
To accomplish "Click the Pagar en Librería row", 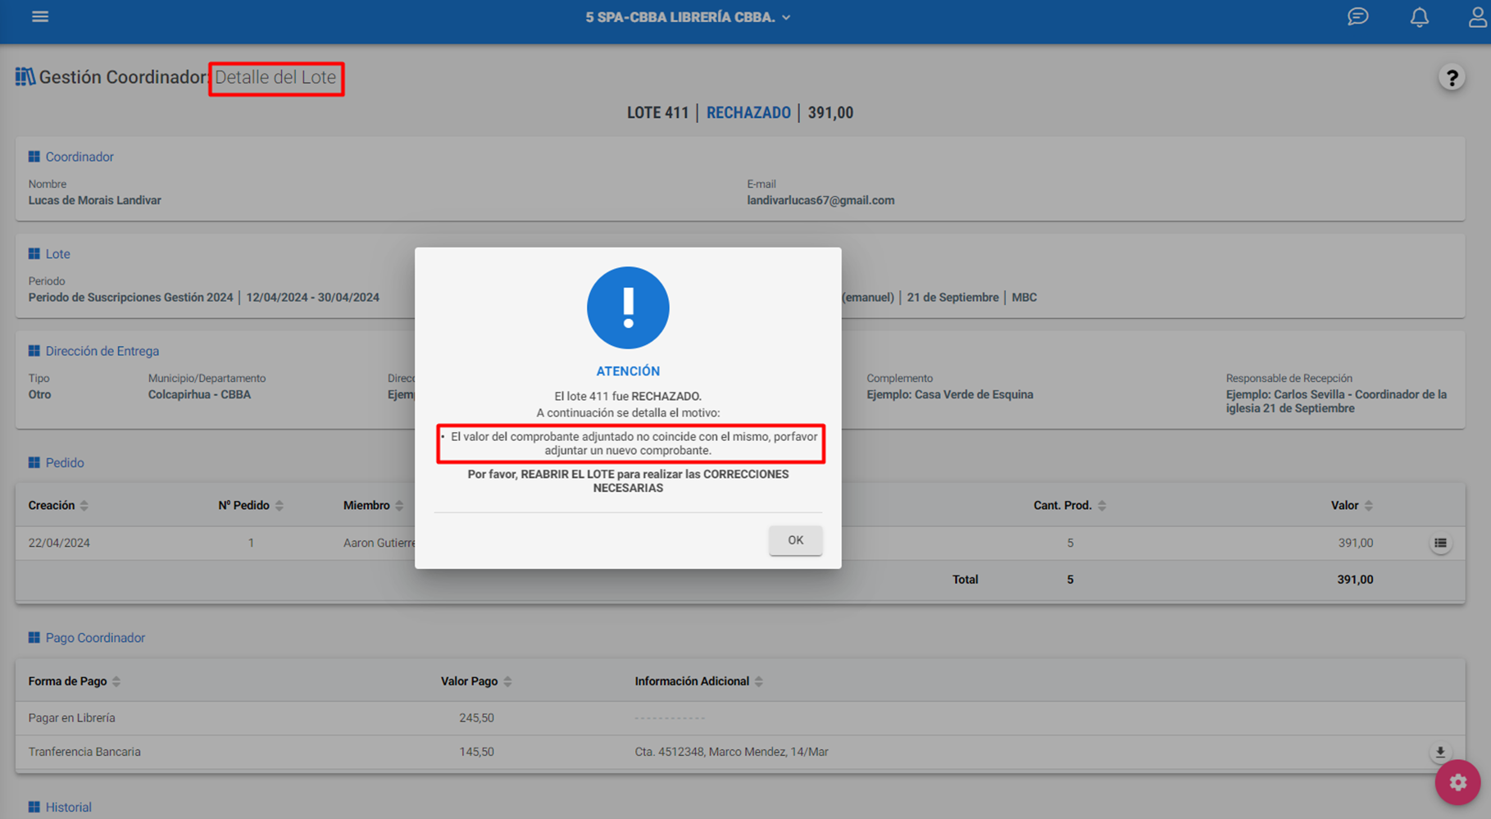I will coord(739,718).
